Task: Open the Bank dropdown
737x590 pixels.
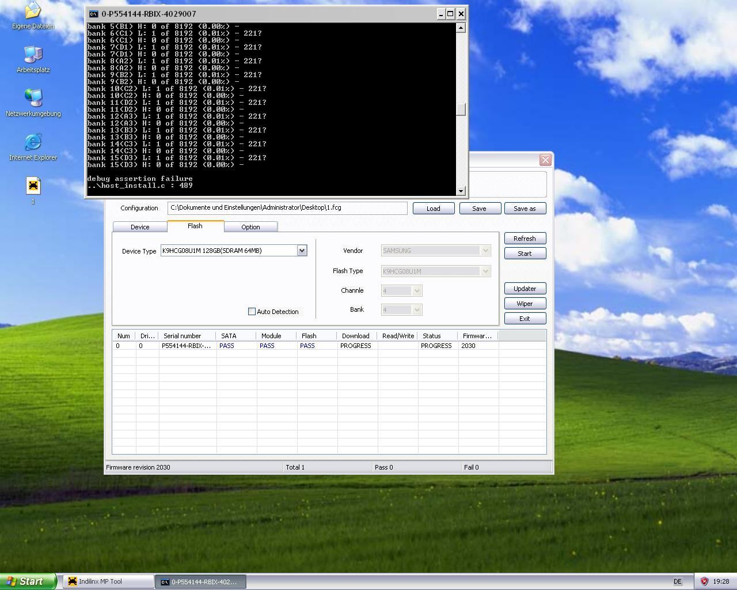Action: click(417, 309)
